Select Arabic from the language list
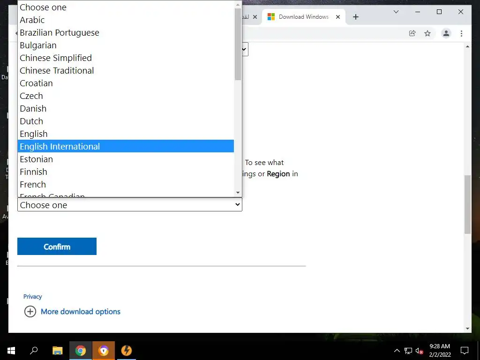 tap(126, 20)
